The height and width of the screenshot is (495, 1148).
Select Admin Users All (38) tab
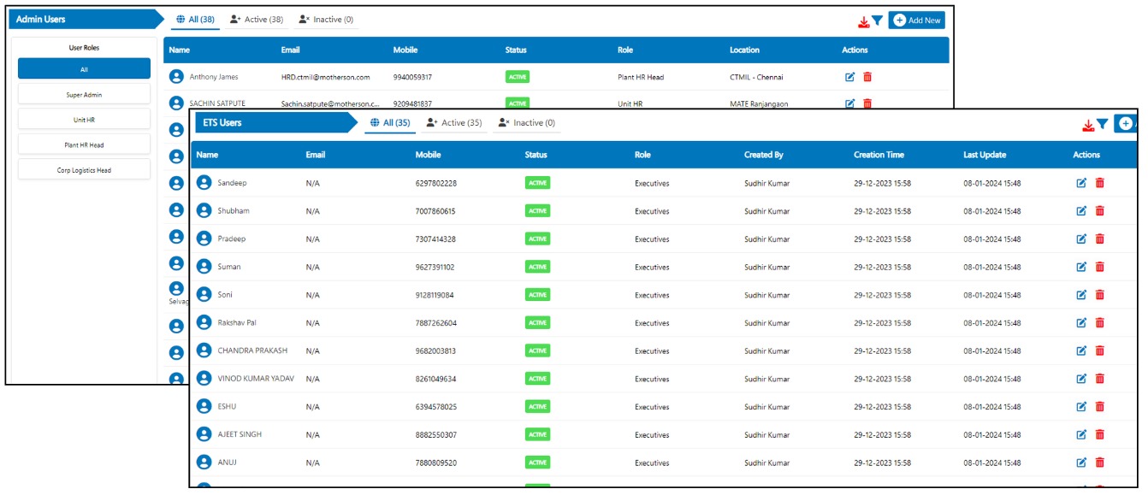coord(195,20)
